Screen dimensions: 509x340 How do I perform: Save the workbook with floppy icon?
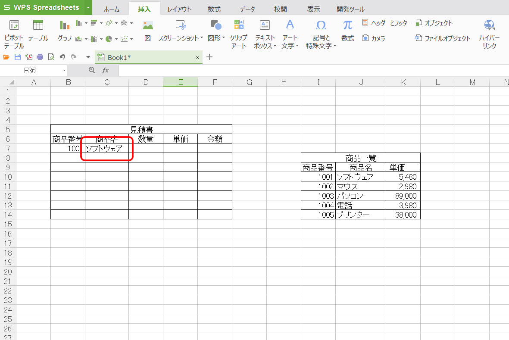(x=18, y=57)
